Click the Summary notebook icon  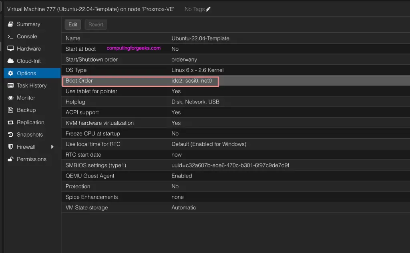pos(10,24)
